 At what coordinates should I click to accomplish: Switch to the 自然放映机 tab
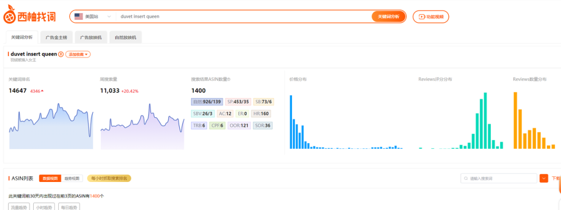click(126, 37)
